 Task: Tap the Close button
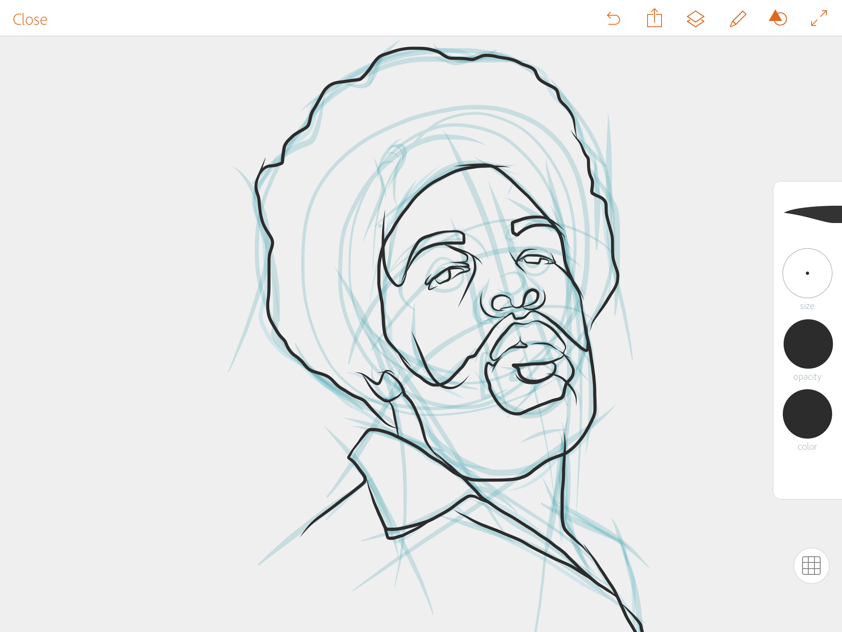click(x=30, y=19)
